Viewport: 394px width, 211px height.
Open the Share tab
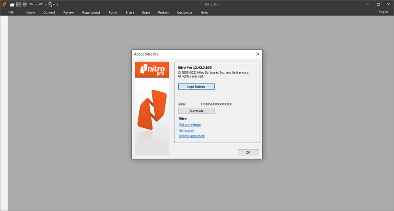click(x=130, y=12)
